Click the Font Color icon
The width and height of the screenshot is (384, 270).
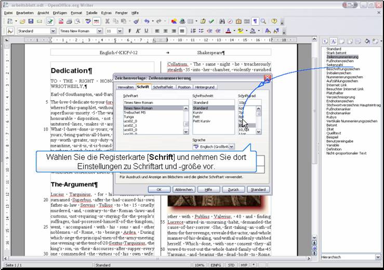coord(229,31)
